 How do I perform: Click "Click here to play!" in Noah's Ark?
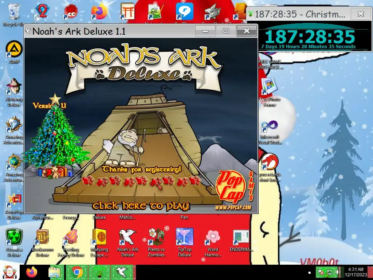141,206
